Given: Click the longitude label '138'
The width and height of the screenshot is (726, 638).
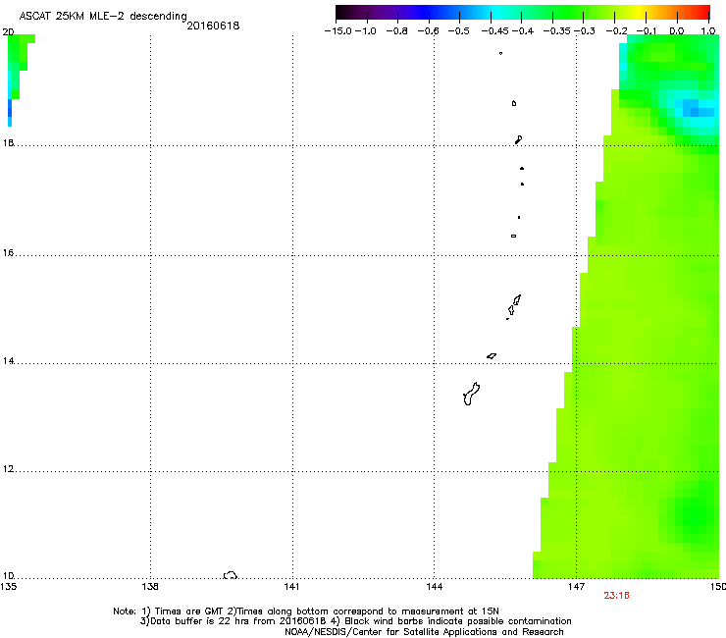Looking at the screenshot, I should 150,587.
